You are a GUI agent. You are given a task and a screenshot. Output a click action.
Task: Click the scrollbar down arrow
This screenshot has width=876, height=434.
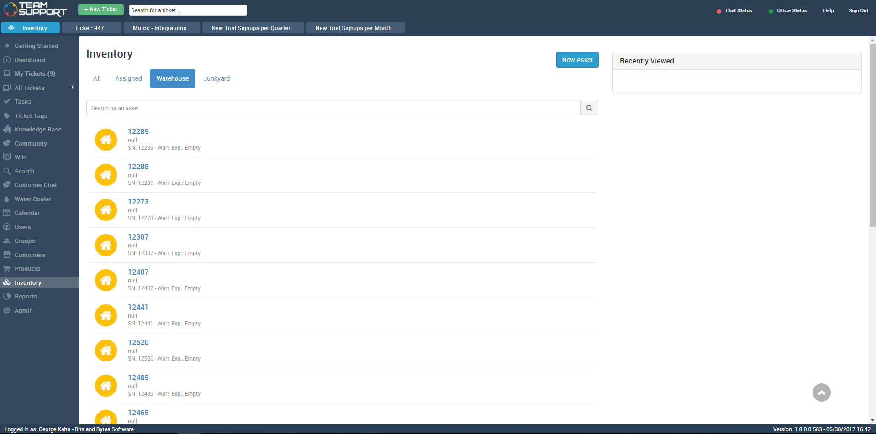pyautogui.click(x=872, y=420)
